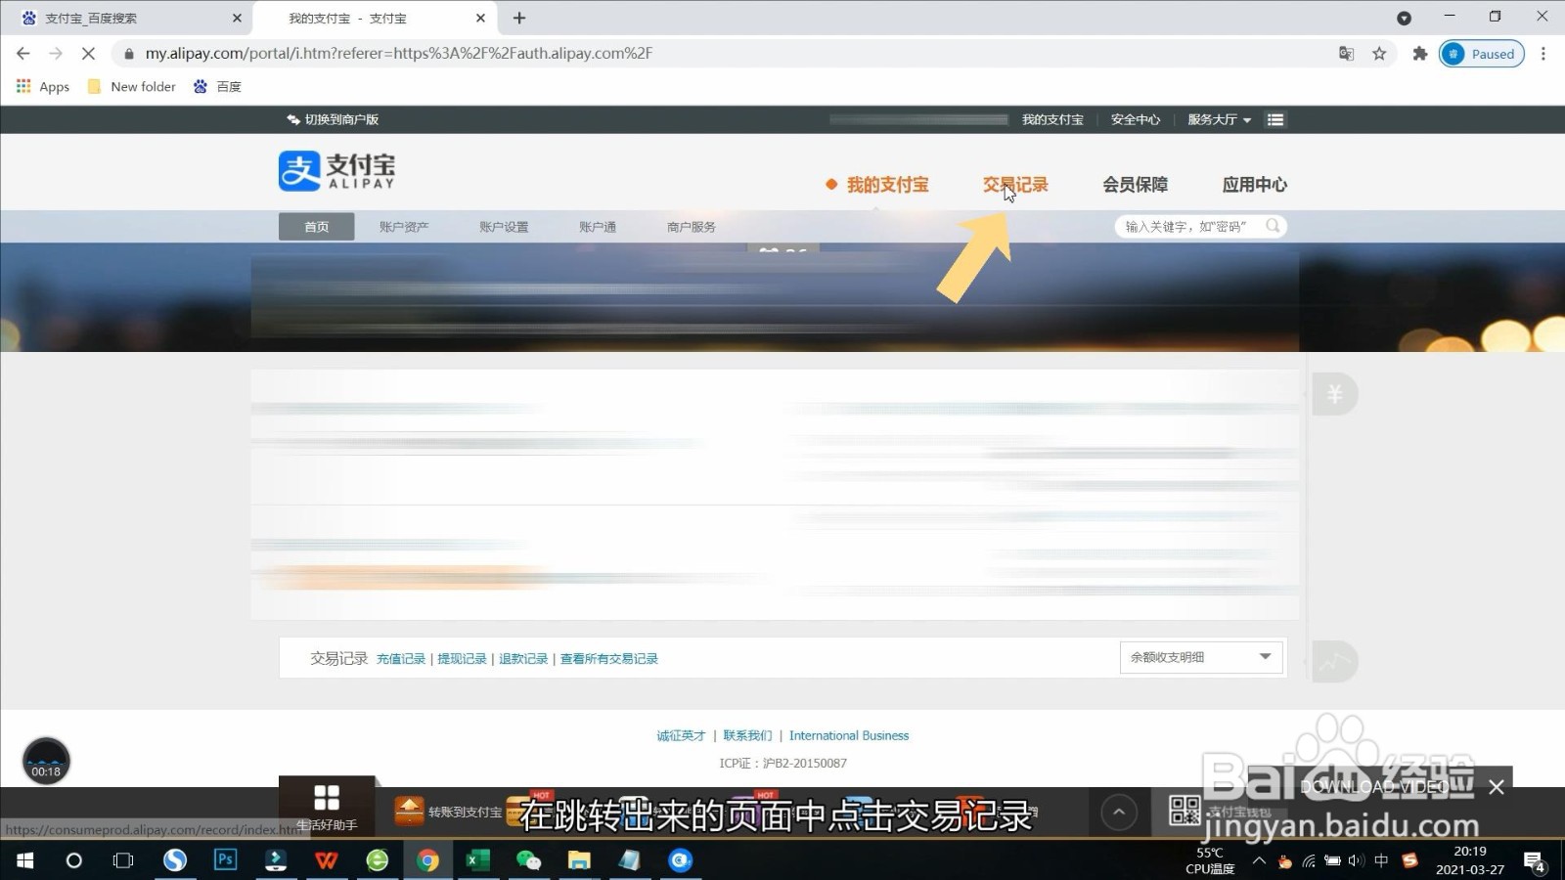
Task: Open 退款记录 link
Action: [x=523, y=659]
